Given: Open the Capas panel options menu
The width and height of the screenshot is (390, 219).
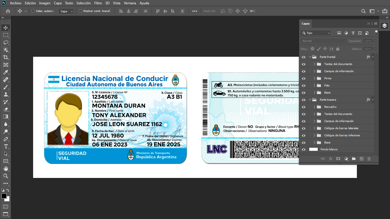Looking at the screenshot, I should [376, 24].
